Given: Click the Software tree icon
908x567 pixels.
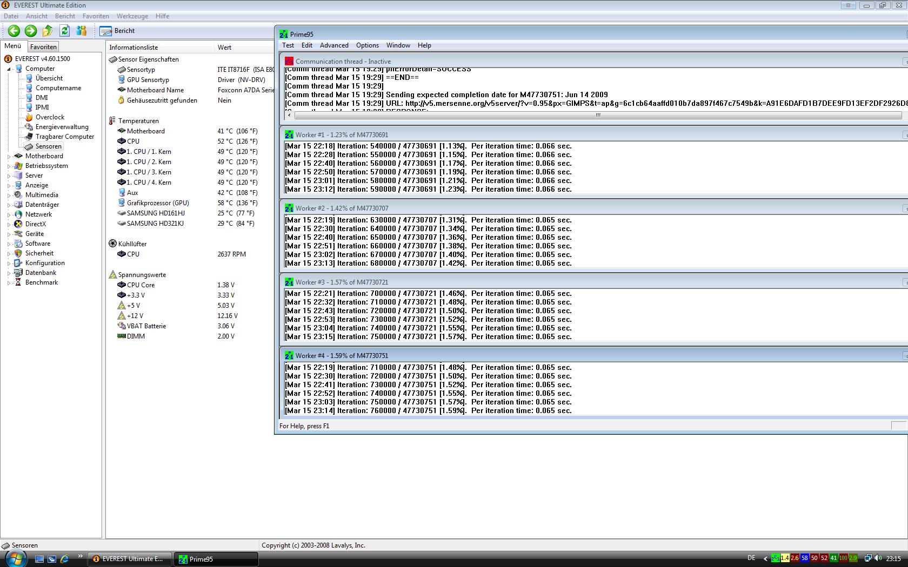Looking at the screenshot, I should click(x=19, y=244).
